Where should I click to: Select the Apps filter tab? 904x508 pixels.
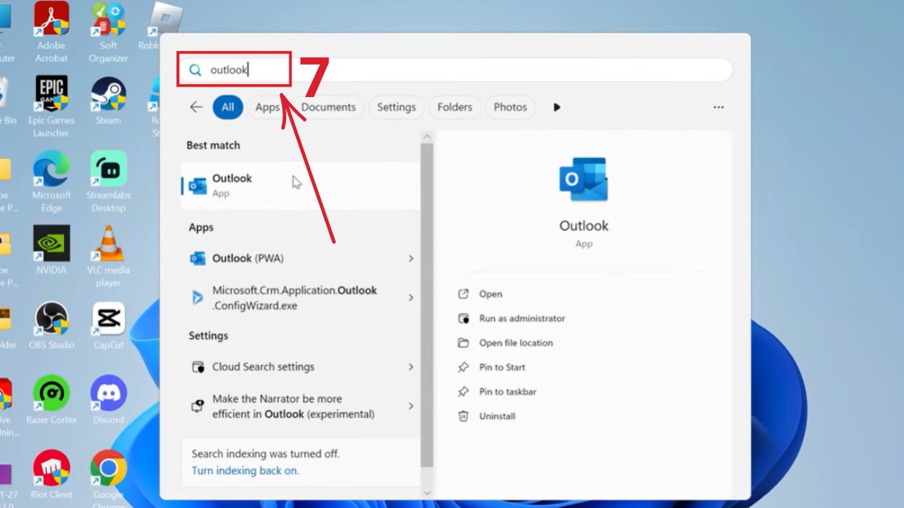click(x=267, y=107)
